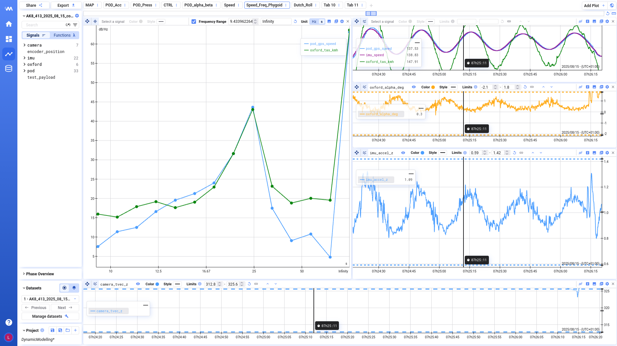The height and width of the screenshot is (346, 617).
Task: Open the blue color swatch for imu_accel_z
Action: 423,153
